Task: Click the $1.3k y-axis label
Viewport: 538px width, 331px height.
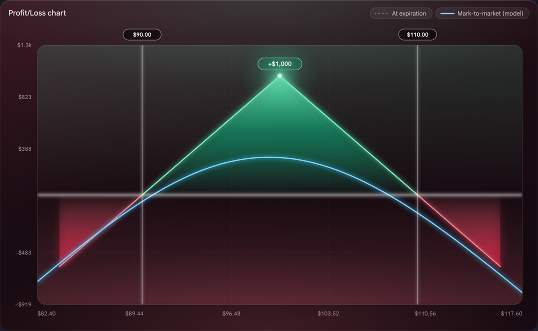Action: [24, 46]
